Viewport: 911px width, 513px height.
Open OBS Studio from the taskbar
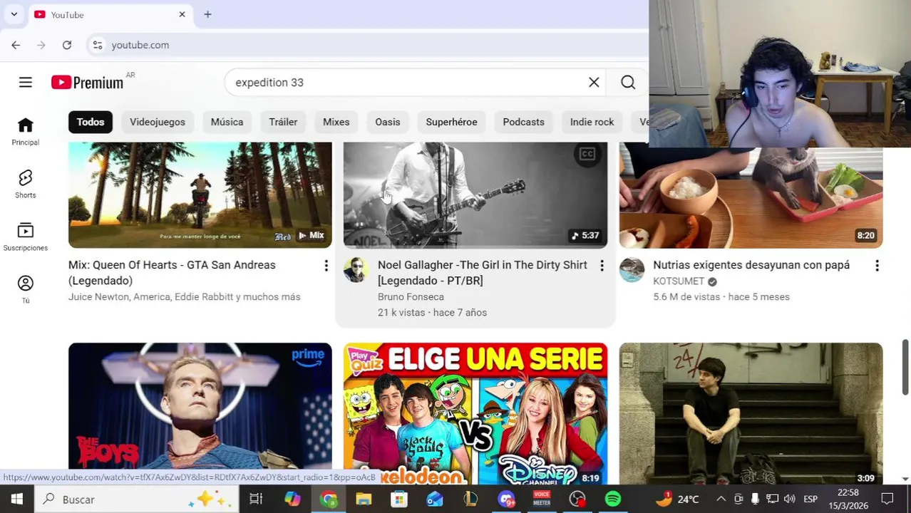click(x=577, y=499)
